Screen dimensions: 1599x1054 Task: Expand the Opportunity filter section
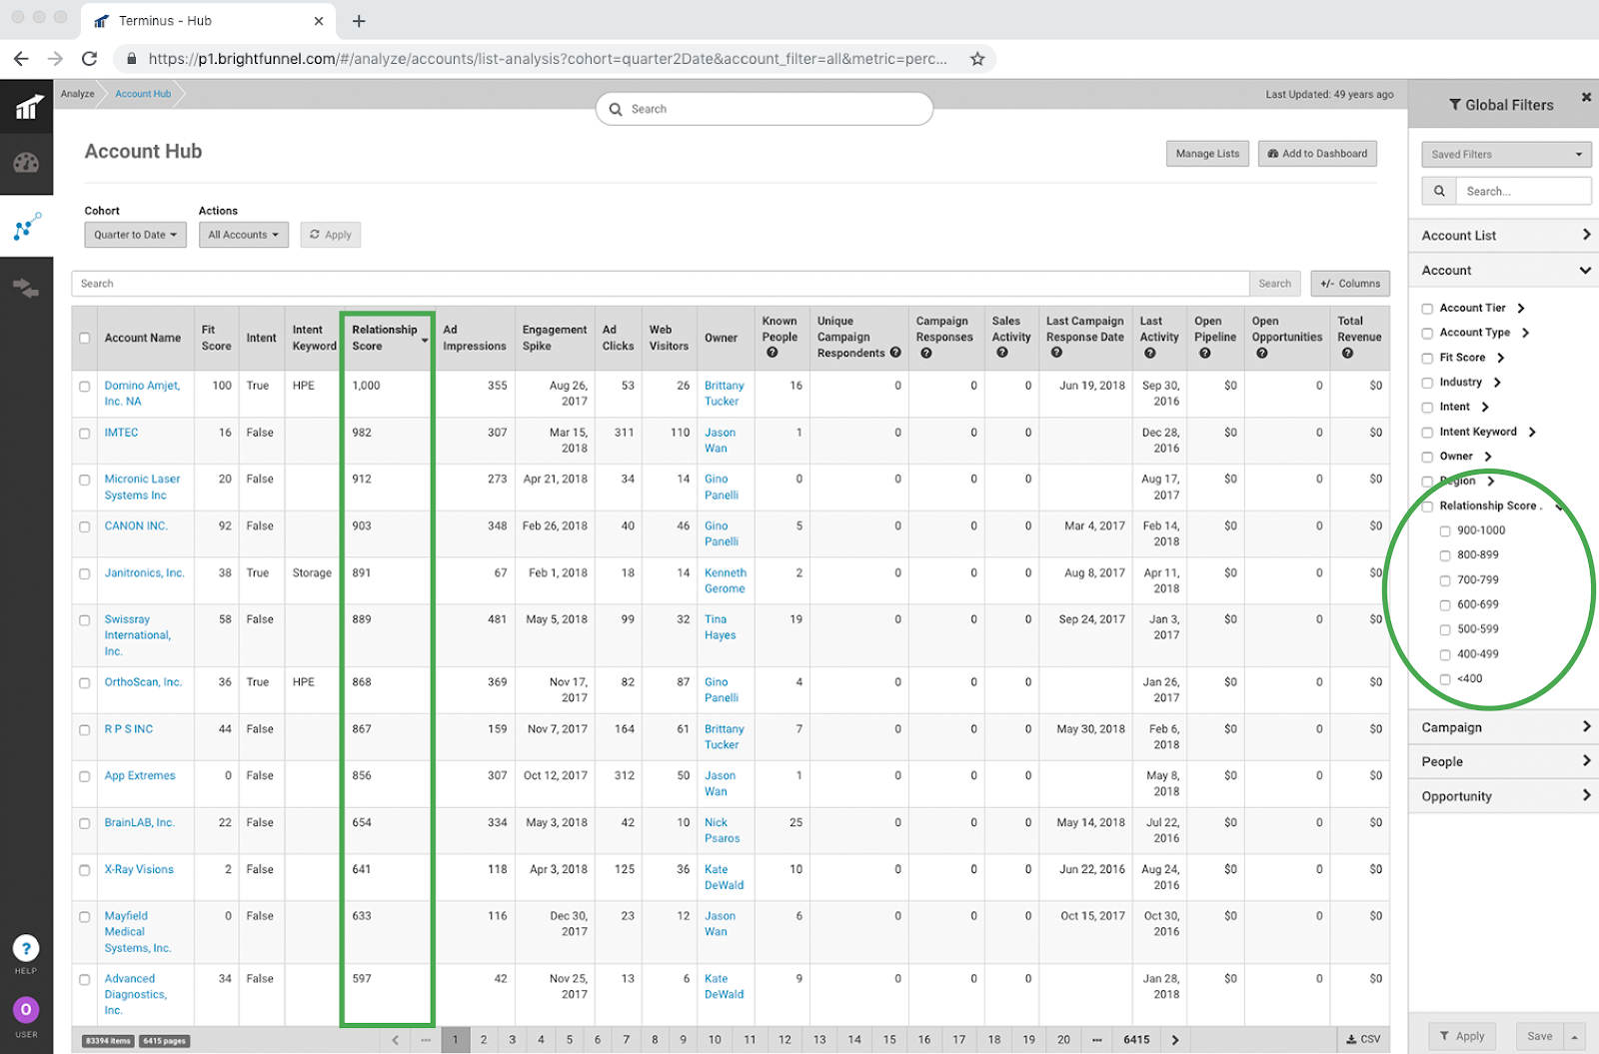pos(1504,796)
